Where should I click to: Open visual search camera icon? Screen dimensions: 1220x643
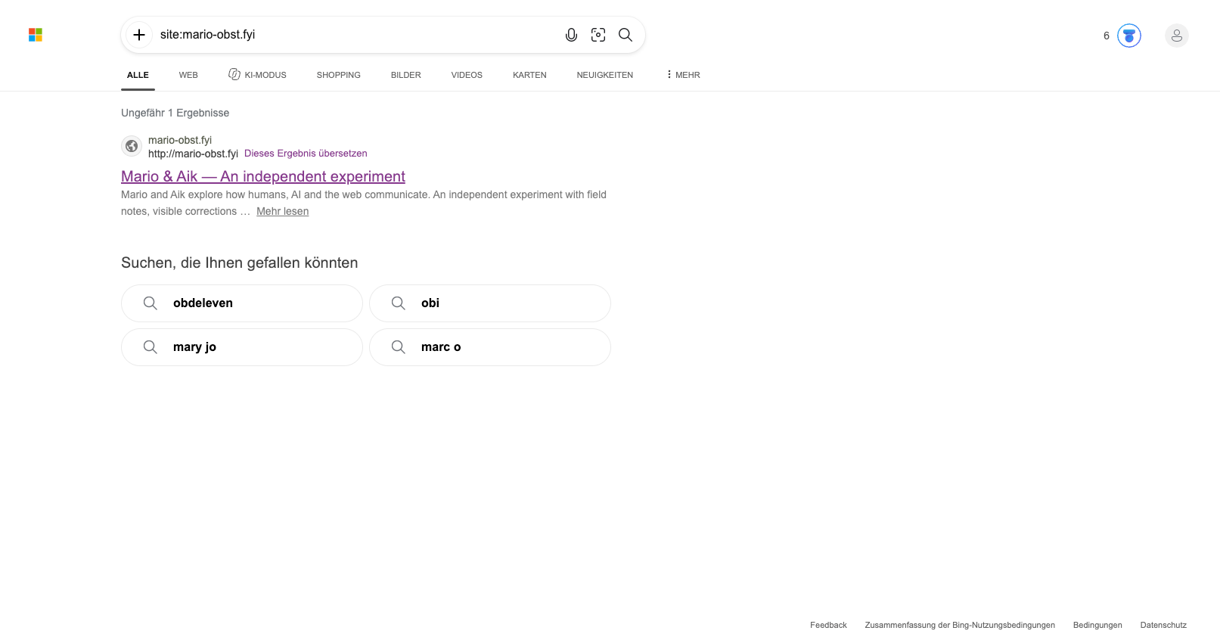[x=598, y=35]
